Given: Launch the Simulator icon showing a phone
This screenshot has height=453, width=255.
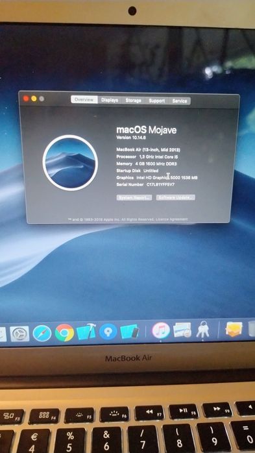Looking at the screenshot, I should pos(129,331).
